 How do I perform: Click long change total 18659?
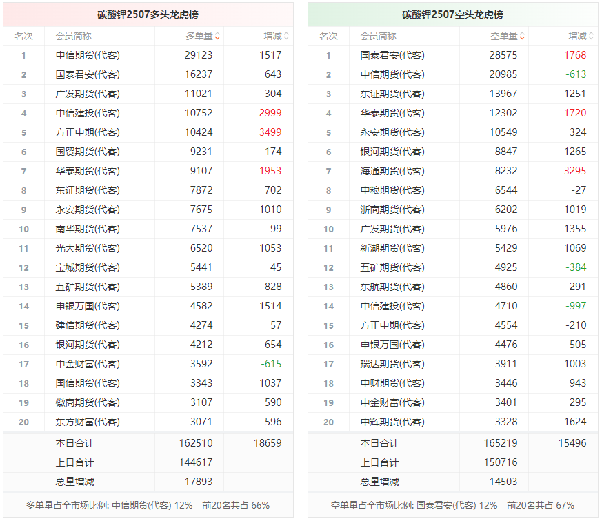[x=268, y=444]
